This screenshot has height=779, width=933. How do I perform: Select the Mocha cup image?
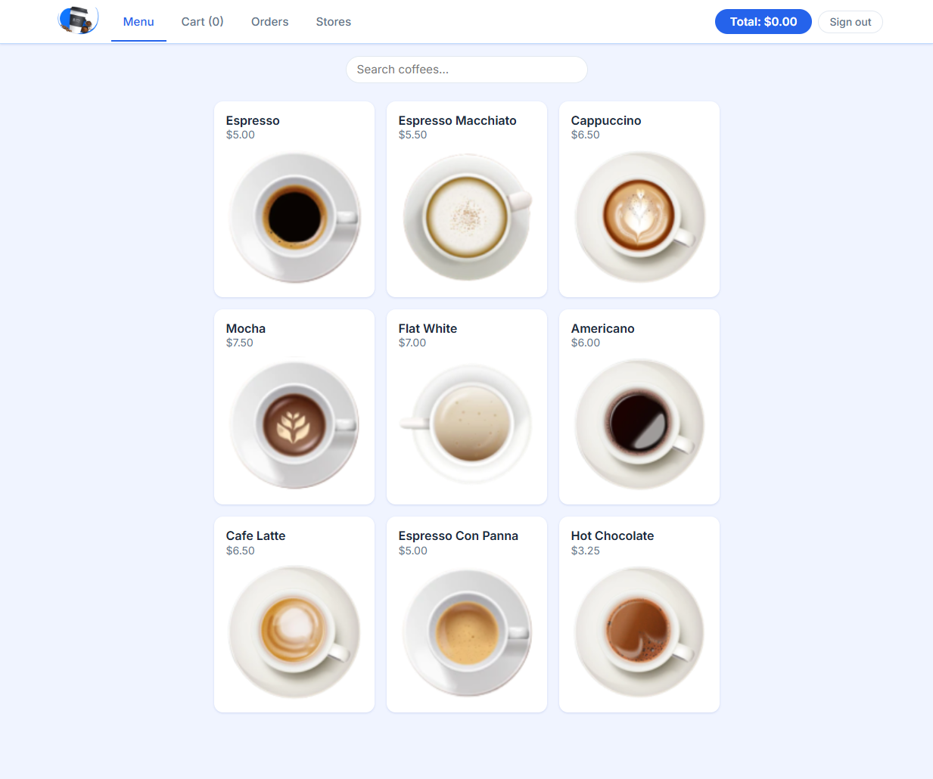[294, 424]
